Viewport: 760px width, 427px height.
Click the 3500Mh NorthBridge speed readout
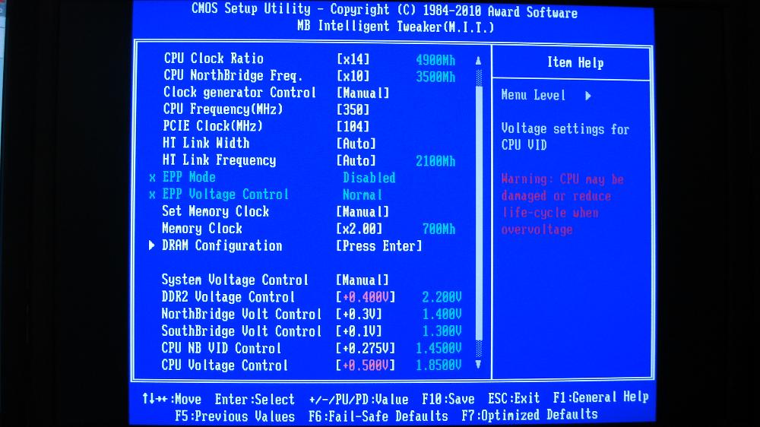click(x=435, y=77)
